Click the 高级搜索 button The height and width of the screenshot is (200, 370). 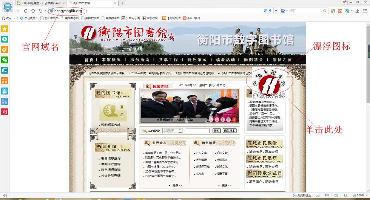tap(230, 130)
